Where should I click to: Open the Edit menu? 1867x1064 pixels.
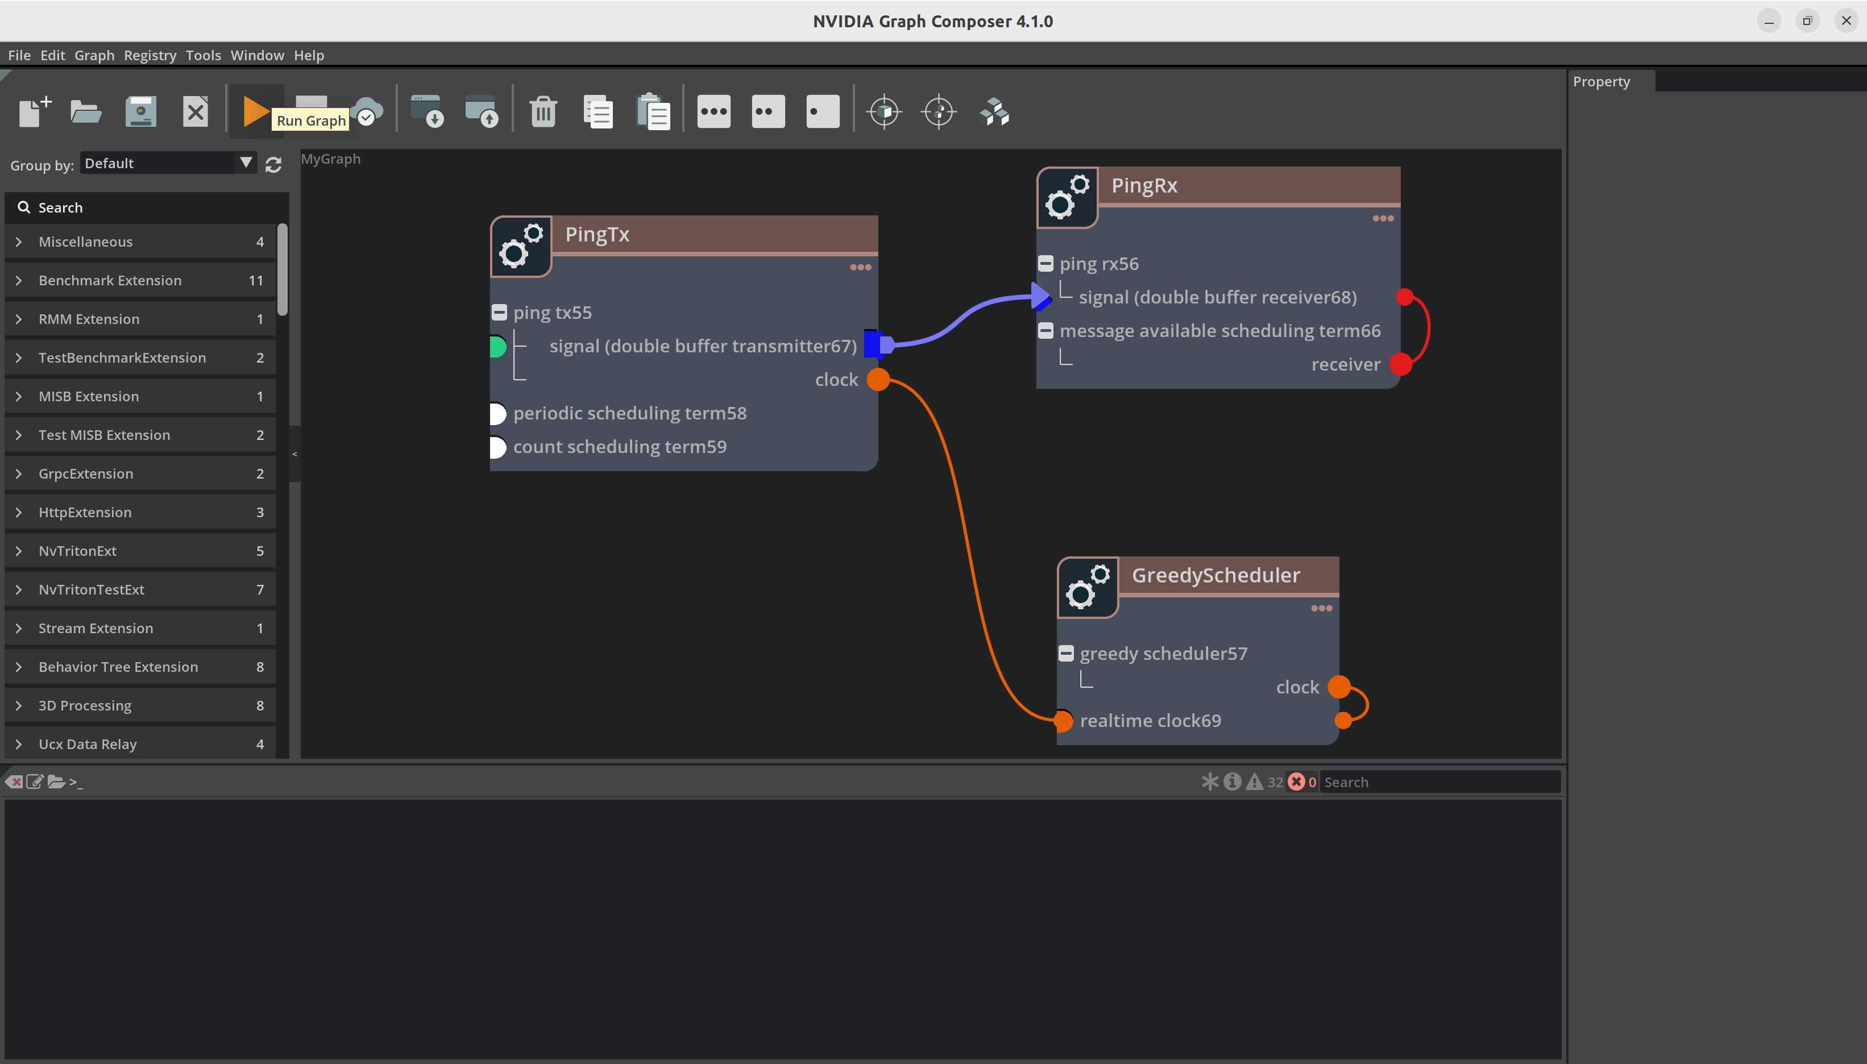tap(53, 55)
